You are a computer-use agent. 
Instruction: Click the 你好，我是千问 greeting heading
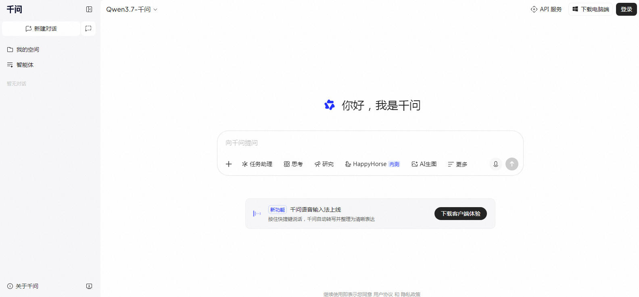click(x=381, y=105)
